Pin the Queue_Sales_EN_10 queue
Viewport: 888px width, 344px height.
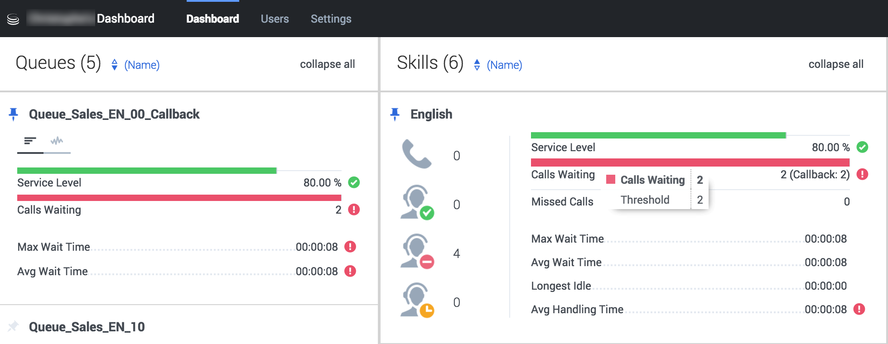(x=14, y=326)
